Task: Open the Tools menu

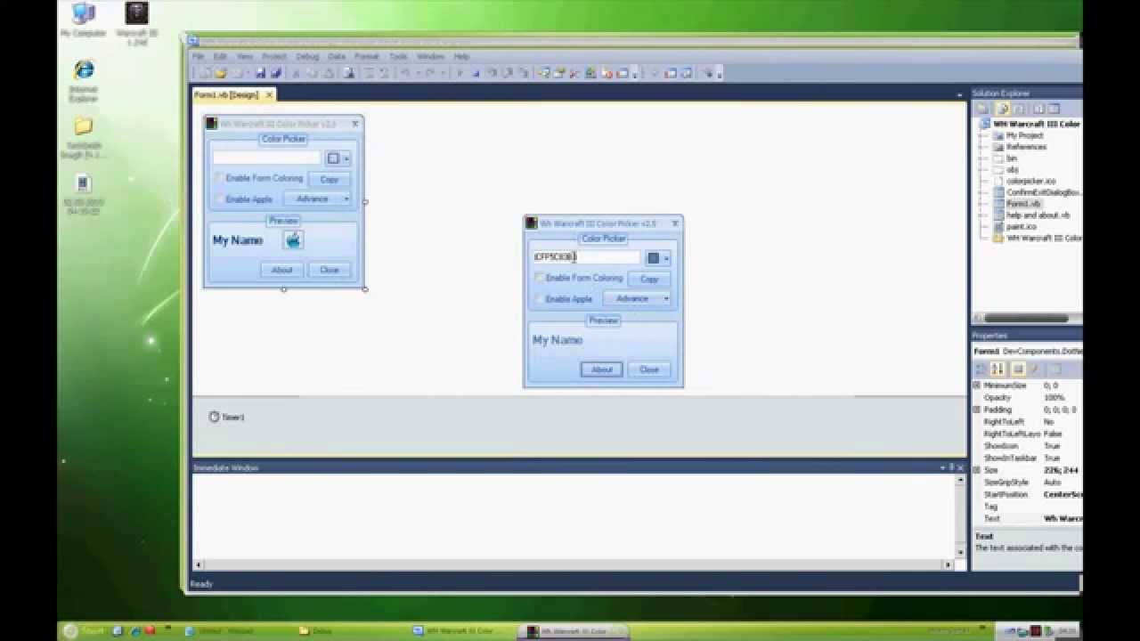Action: pos(398,56)
